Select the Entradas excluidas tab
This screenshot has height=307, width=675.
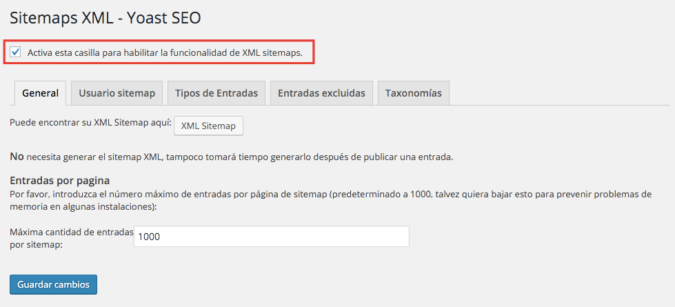click(x=321, y=93)
